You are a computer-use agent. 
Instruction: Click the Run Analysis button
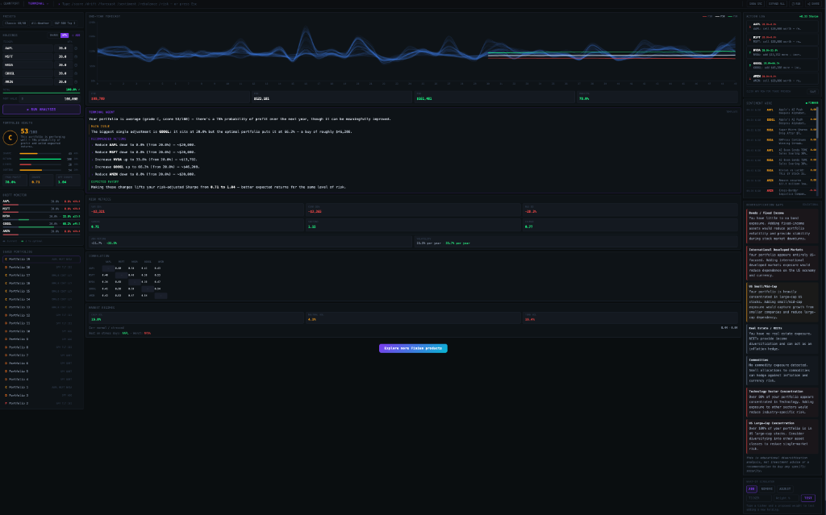coord(42,109)
